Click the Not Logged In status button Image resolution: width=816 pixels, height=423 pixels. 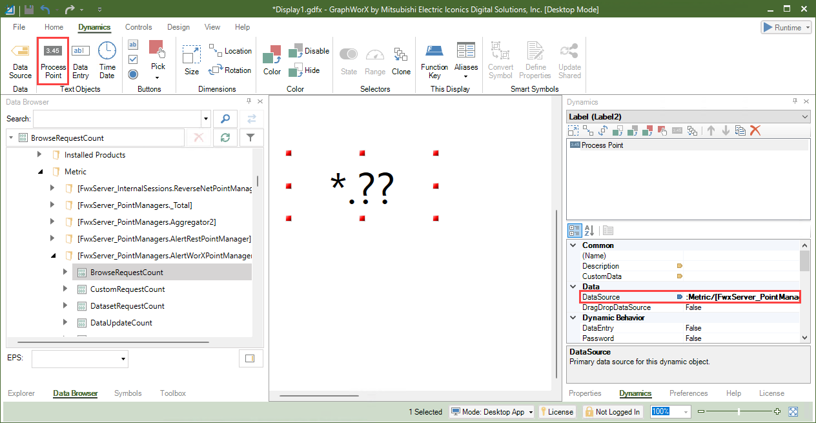tap(613, 412)
